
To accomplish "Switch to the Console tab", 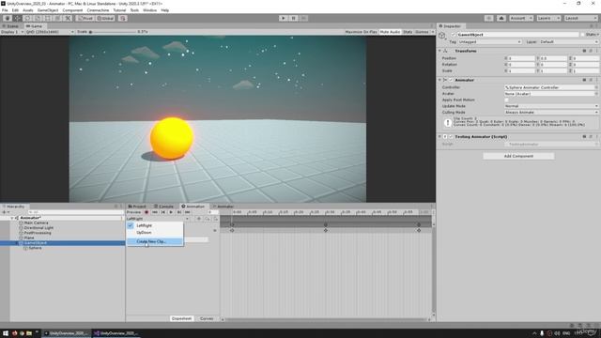I will point(163,207).
